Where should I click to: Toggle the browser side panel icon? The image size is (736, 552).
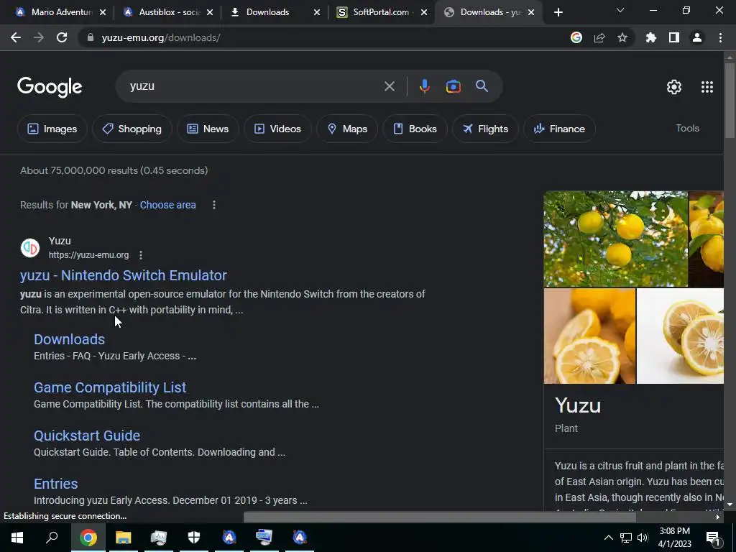click(x=674, y=37)
